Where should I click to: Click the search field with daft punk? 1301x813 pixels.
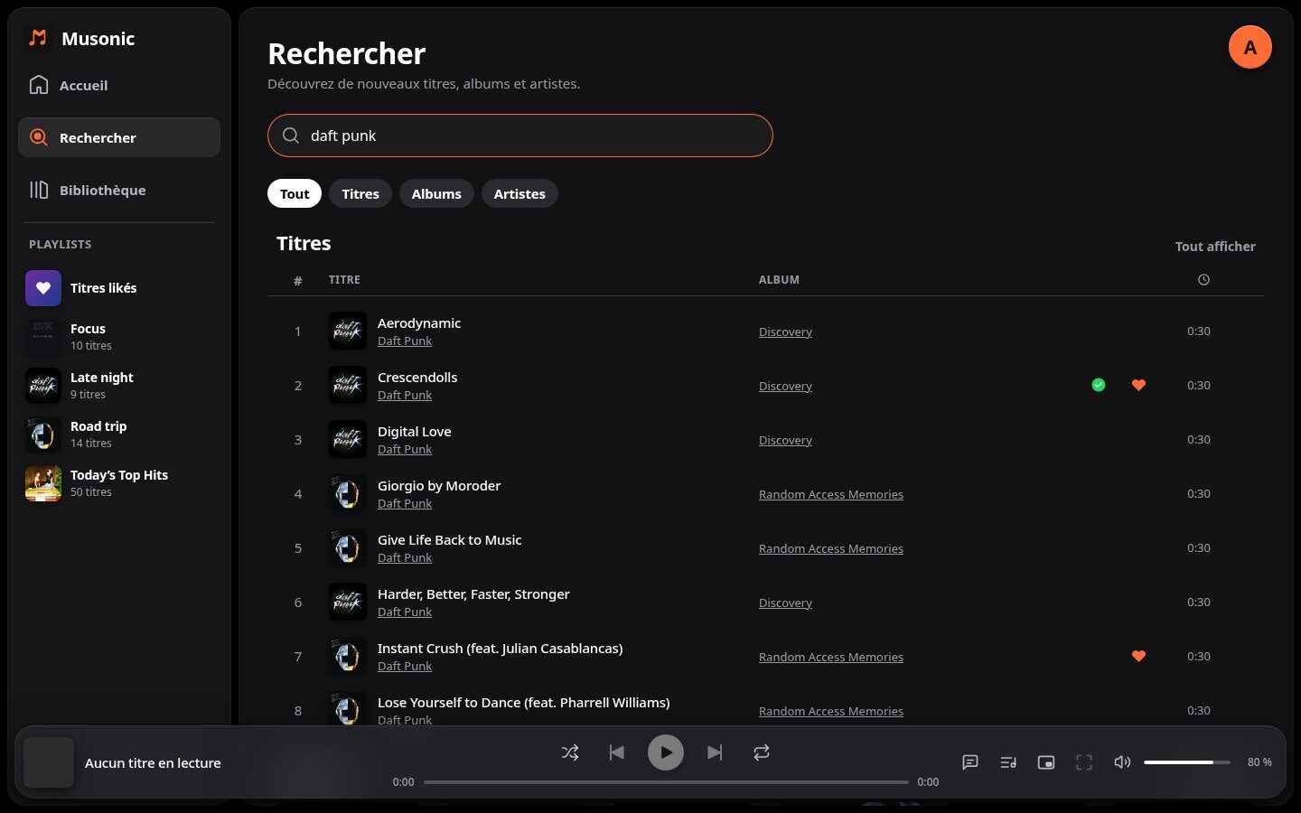520,135
